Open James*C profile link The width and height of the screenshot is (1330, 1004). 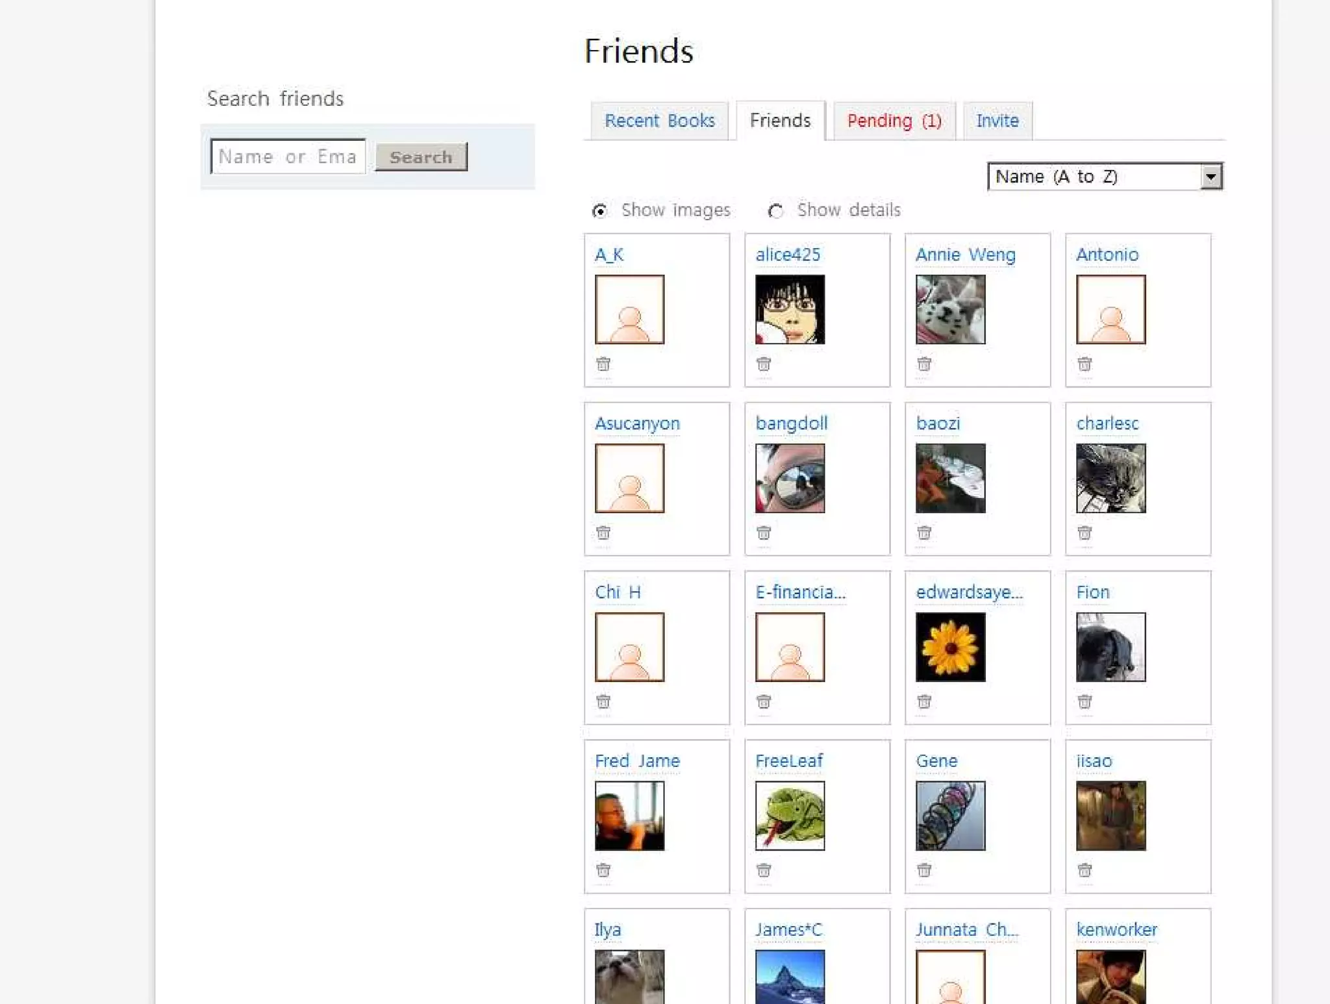pos(788,929)
